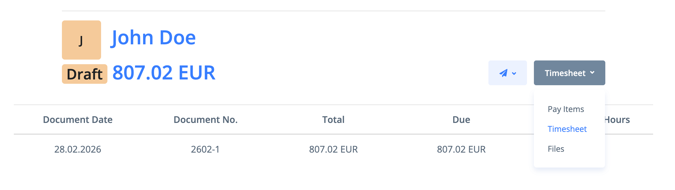Click the Hours column header
Image resolution: width=675 pixels, height=190 pixels.
point(618,120)
